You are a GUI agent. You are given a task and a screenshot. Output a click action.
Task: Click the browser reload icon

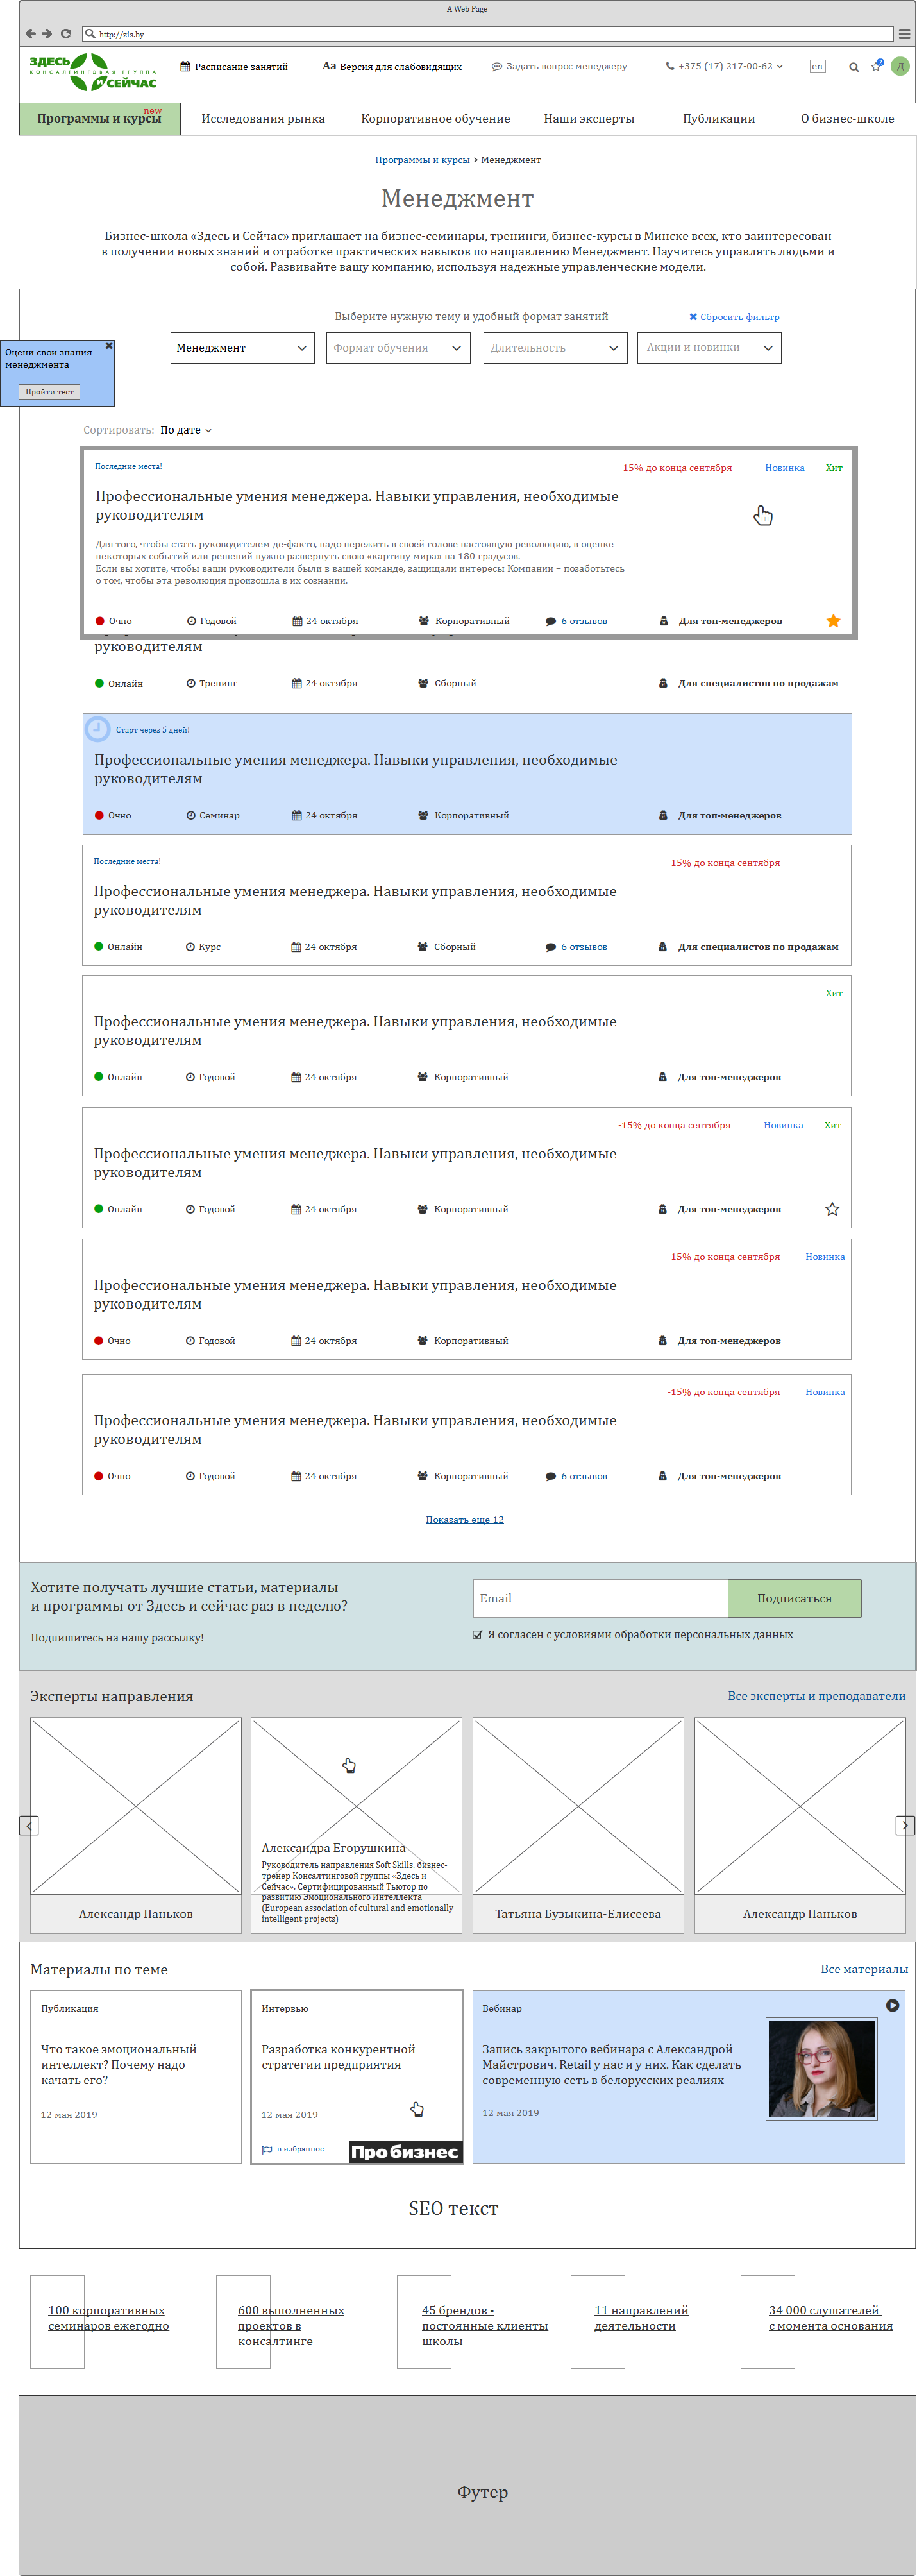[x=66, y=33]
